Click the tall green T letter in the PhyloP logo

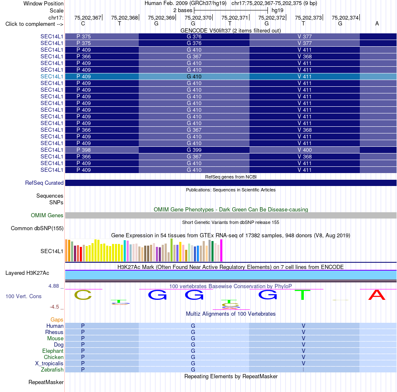pyautogui.click(x=302, y=295)
